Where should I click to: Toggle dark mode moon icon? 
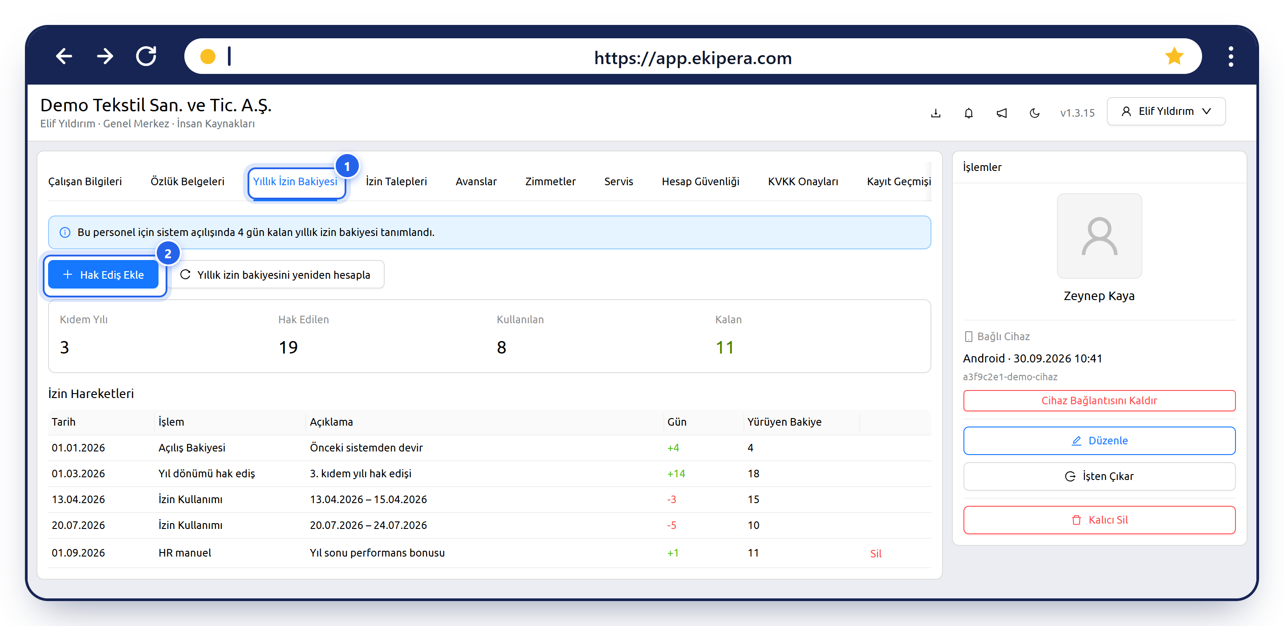pyautogui.click(x=1034, y=113)
